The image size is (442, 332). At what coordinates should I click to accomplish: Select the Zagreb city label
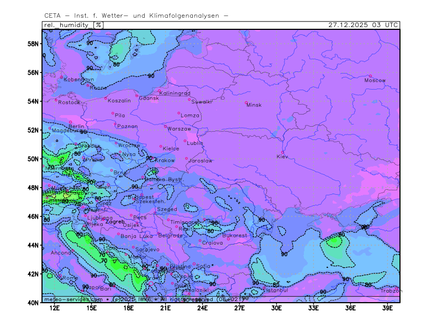(x=114, y=222)
